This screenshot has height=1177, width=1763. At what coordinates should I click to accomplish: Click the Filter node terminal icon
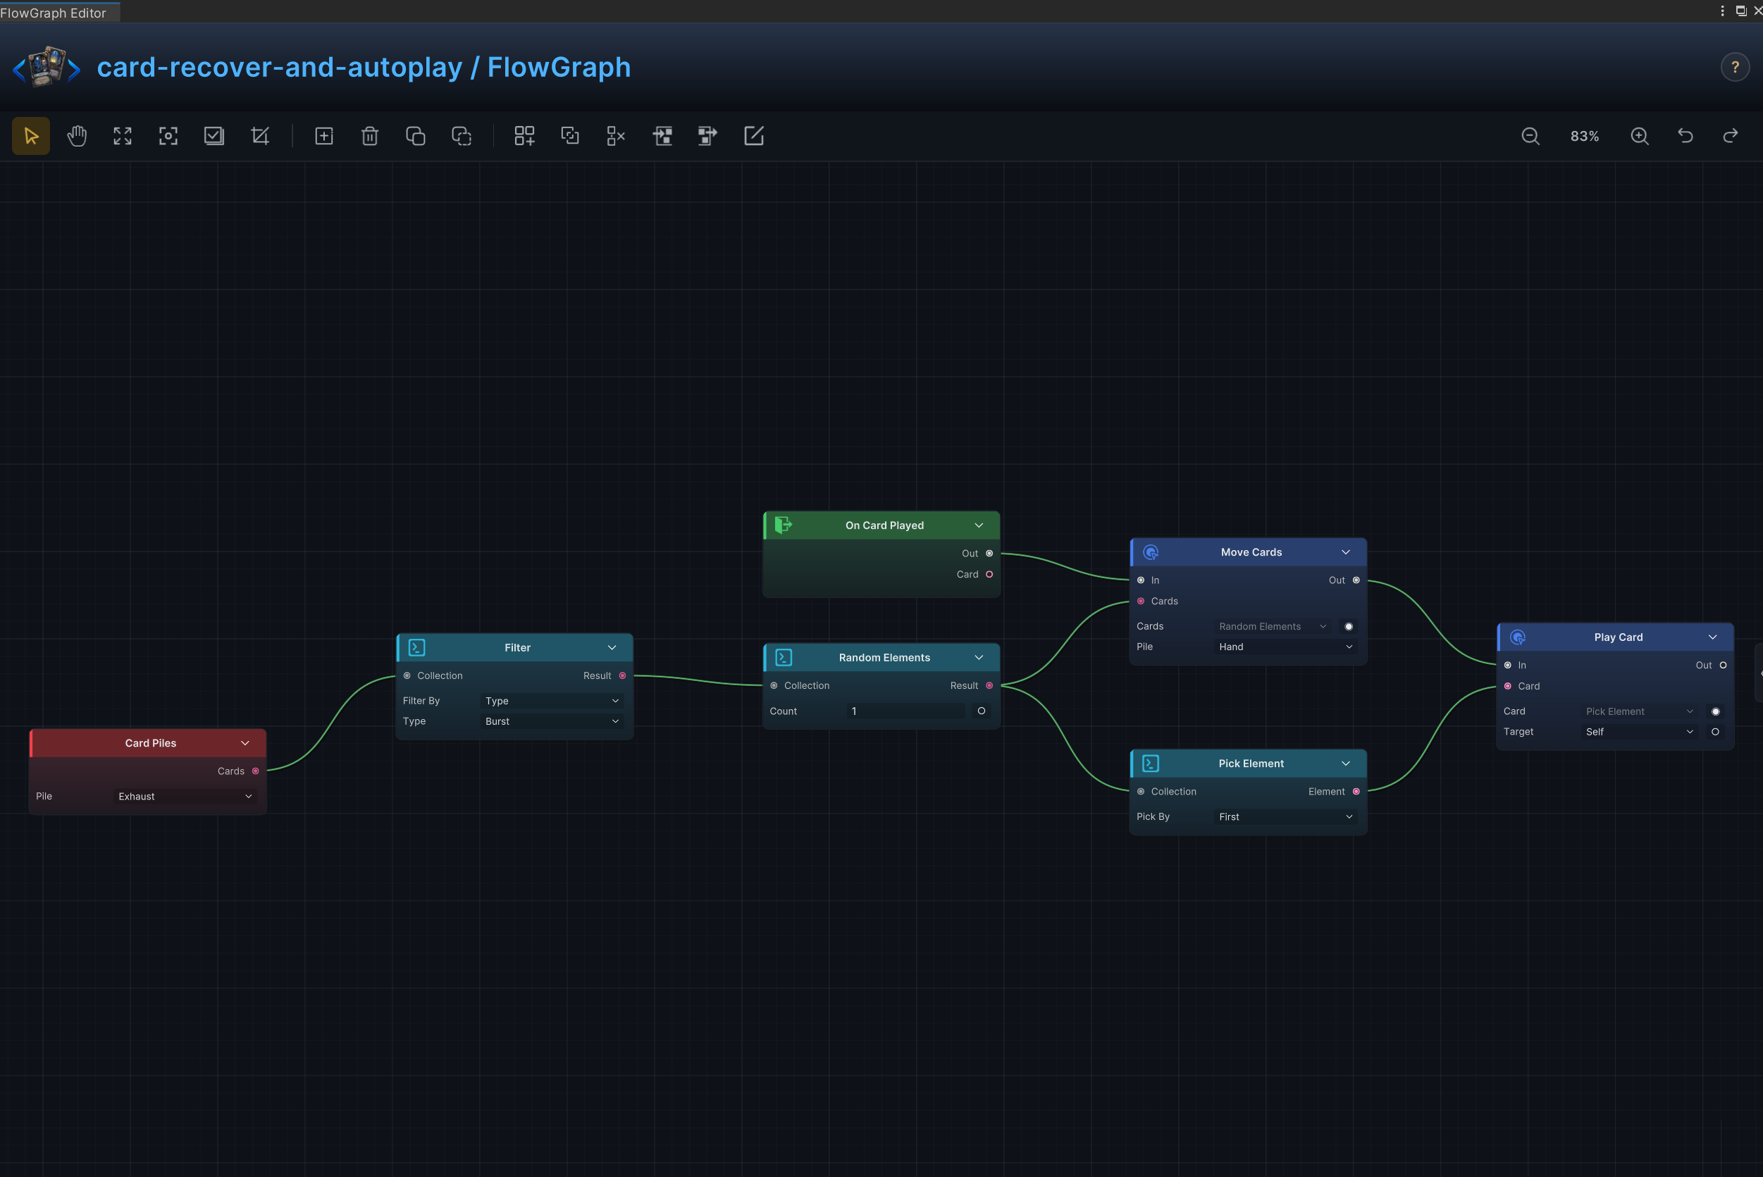(x=416, y=647)
